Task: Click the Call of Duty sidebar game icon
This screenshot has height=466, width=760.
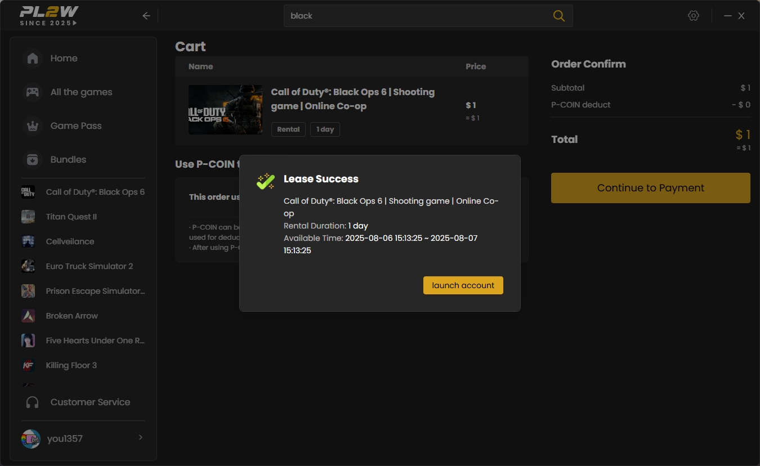Action: [28, 192]
